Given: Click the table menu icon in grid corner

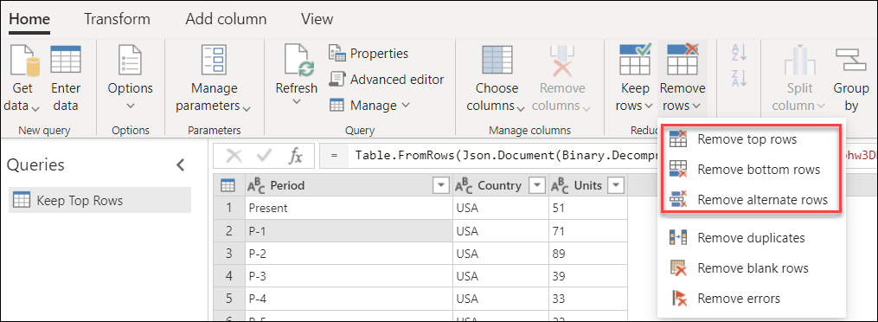Looking at the screenshot, I should (x=228, y=185).
